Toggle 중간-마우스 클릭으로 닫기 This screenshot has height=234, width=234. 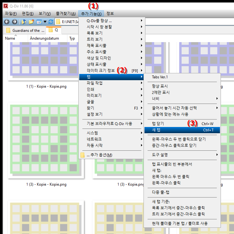click(182, 145)
